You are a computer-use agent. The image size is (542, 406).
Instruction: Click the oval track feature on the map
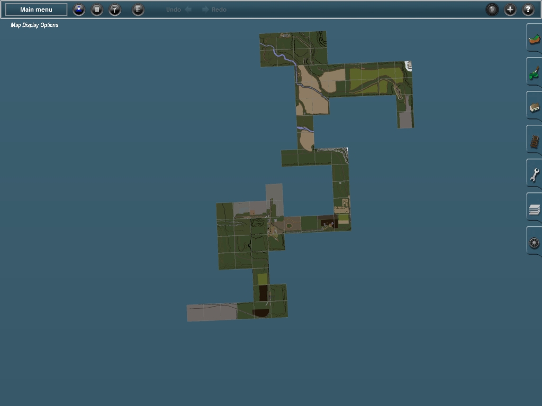pos(290,226)
